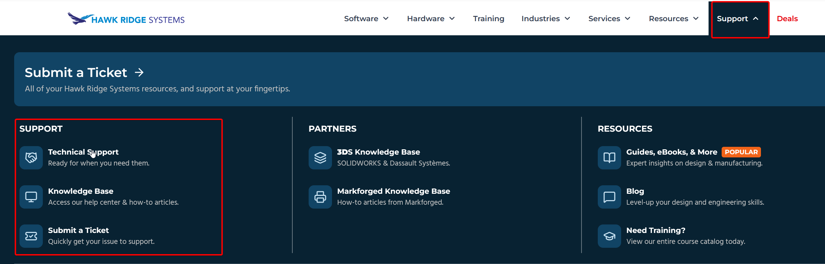The width and height of the screenshot is (825, 264).
Task: Click the Need Training graduation cap icon
Action: (609, 236)
